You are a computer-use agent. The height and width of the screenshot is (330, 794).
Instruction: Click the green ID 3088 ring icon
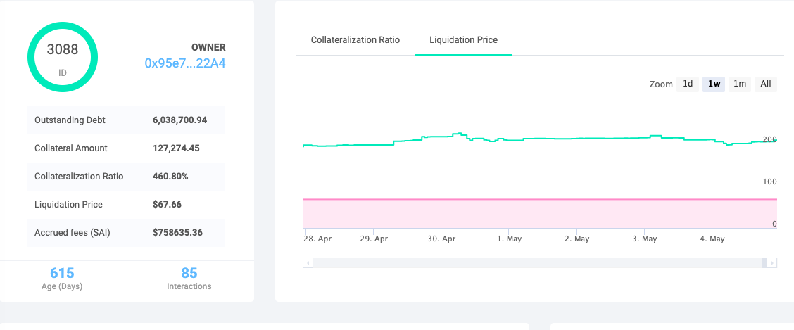[x=62, y=56]
